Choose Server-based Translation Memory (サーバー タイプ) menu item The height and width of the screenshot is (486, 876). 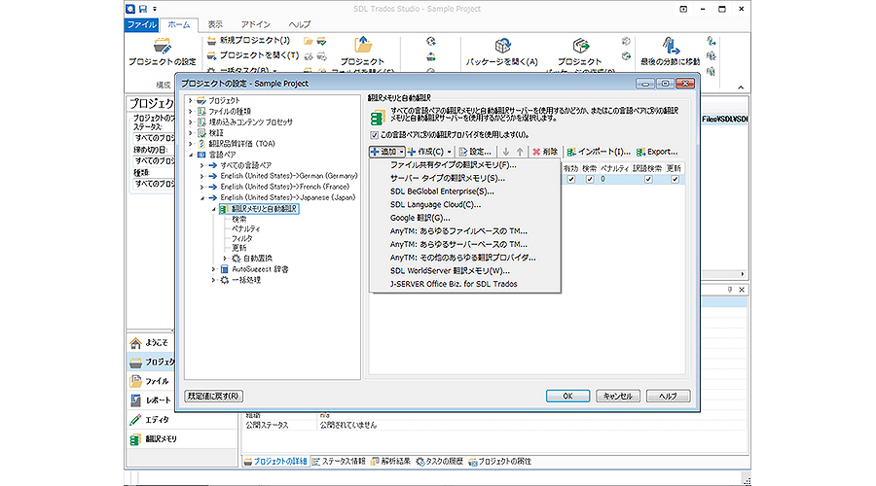(464, 179)
